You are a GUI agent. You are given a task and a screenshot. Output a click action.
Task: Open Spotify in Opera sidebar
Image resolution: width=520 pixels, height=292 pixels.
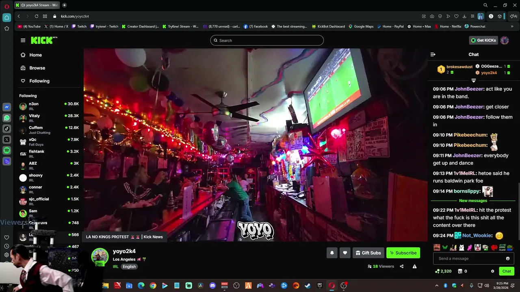6,150
